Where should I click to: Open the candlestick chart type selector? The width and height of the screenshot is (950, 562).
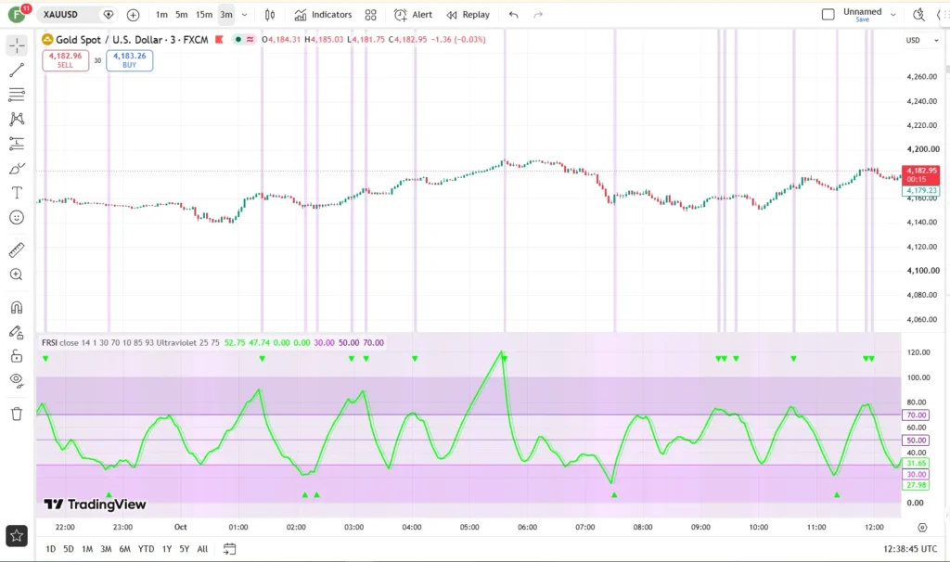[270, 15]
